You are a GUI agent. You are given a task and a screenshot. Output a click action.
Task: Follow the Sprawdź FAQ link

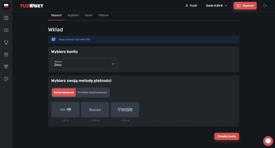[x=83, y=39]
